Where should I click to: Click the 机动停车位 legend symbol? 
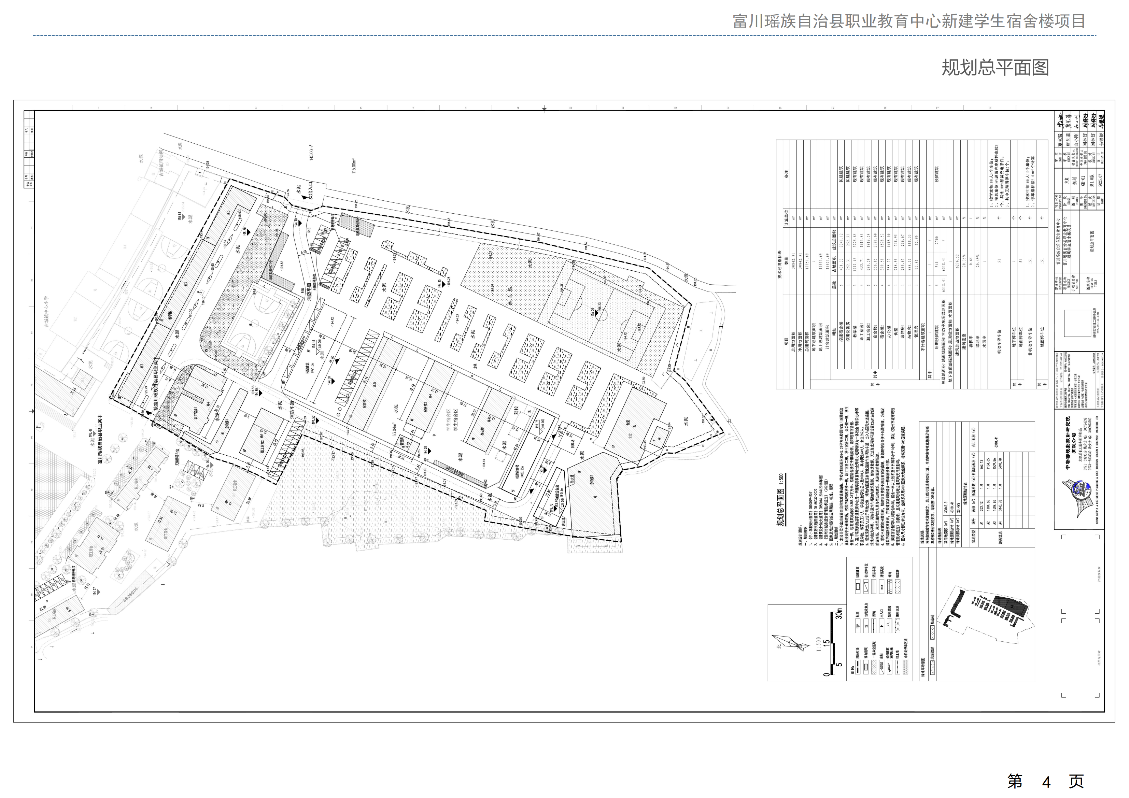(866, 587)
